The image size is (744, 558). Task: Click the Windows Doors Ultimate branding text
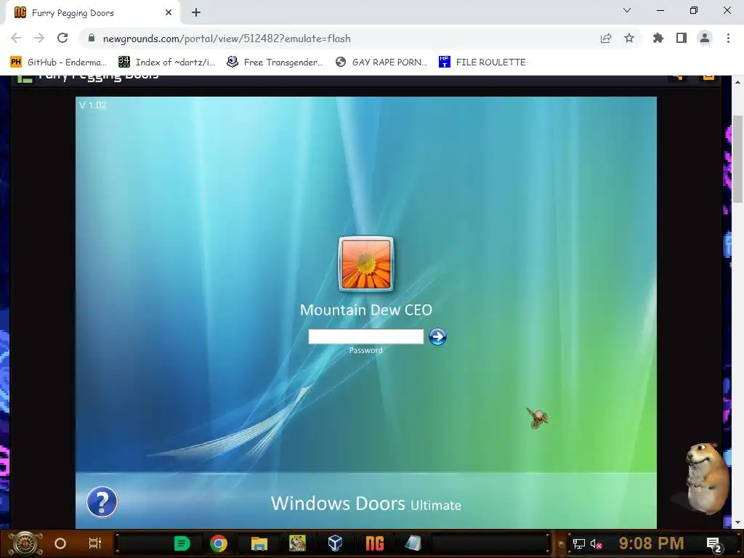coord(366,504)
